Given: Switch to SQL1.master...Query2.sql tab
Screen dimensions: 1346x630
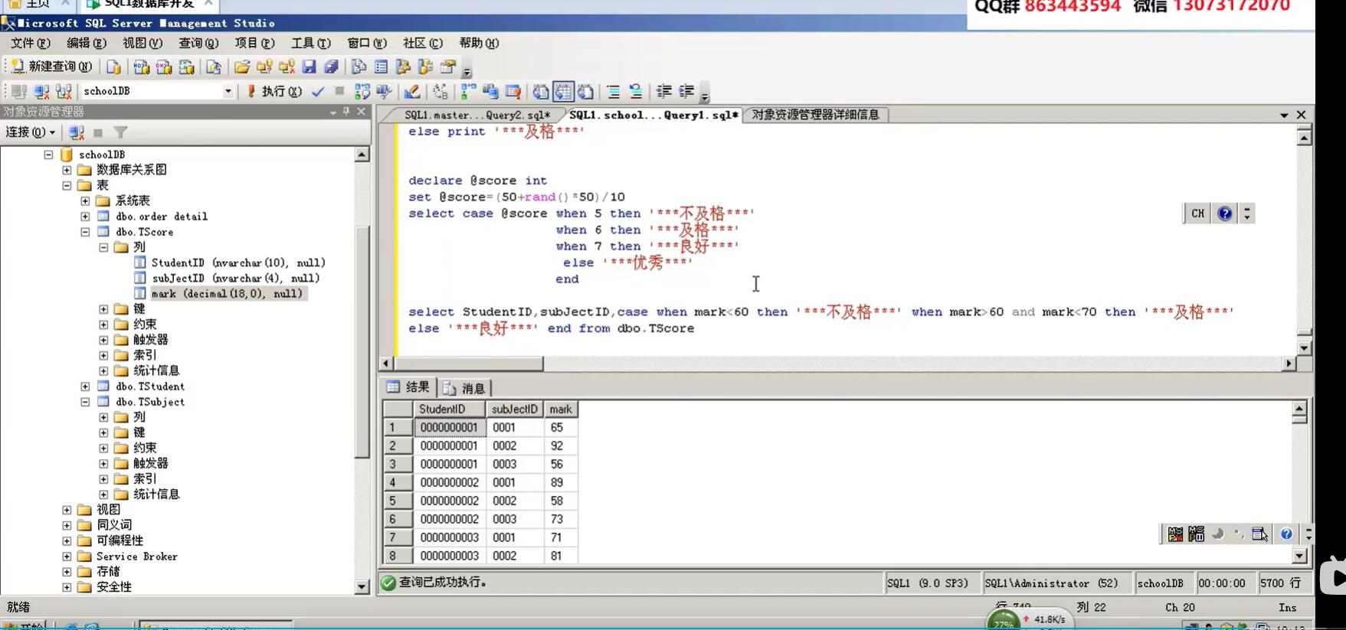Looking at the screenshot, I should point(477,115).
